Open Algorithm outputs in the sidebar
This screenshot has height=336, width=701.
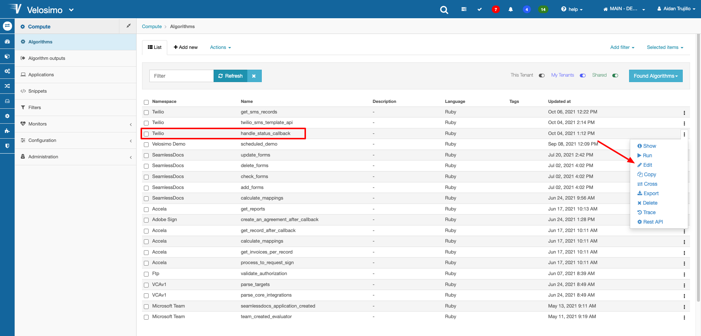[76, 58]
